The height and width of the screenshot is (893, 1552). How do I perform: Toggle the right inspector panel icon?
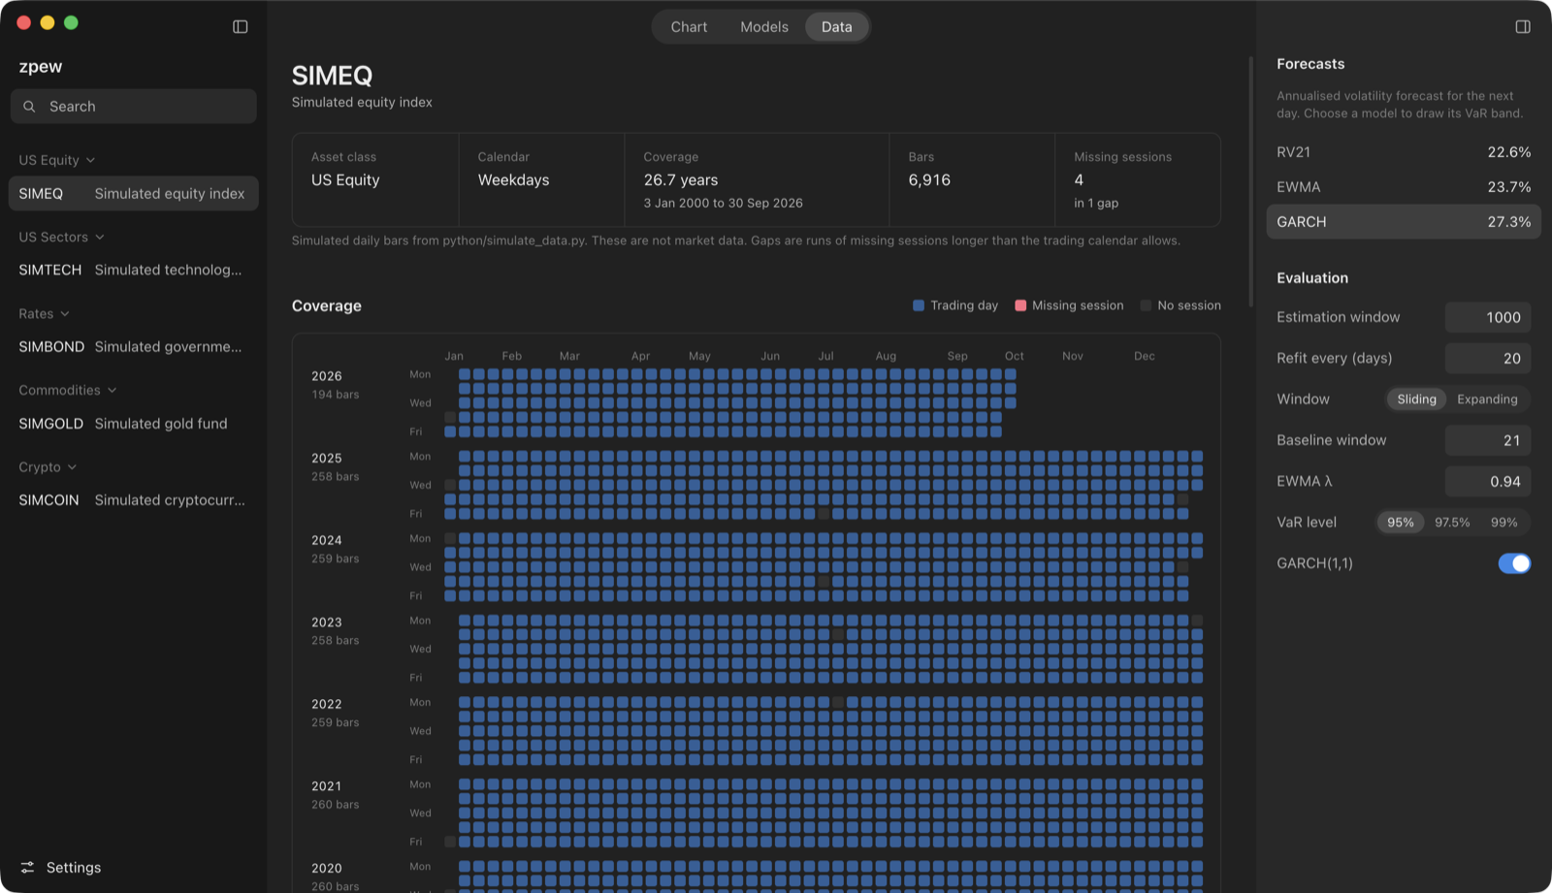[x=1523, y=27]
